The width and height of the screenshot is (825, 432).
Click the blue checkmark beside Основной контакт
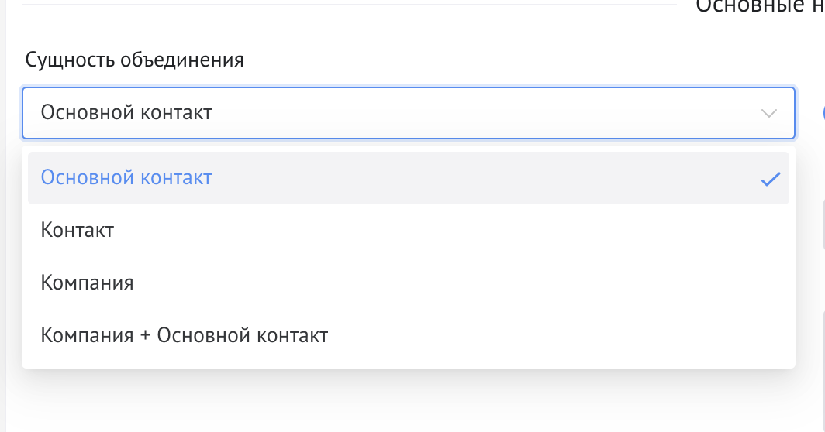tap(770, 179)
